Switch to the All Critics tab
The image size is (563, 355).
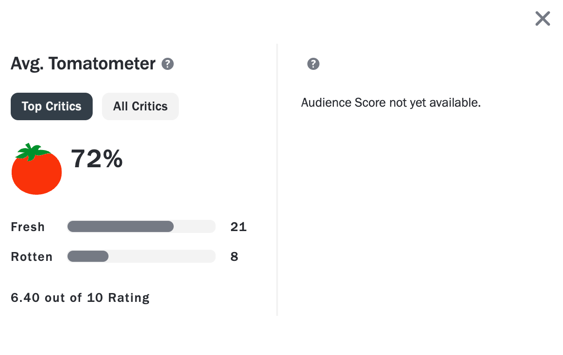tap(140, 106)
